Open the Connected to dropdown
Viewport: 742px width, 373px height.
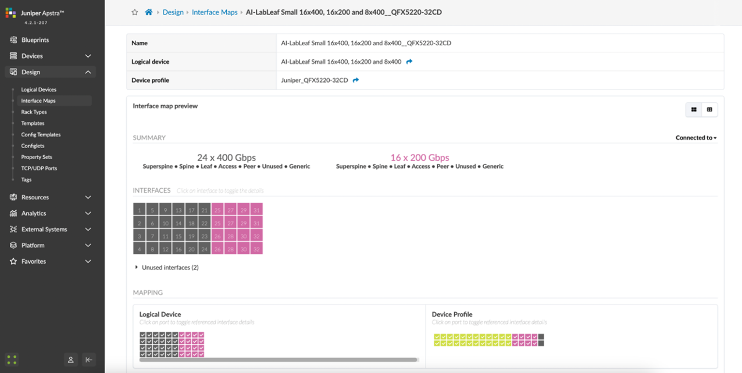tap(695, 138)
